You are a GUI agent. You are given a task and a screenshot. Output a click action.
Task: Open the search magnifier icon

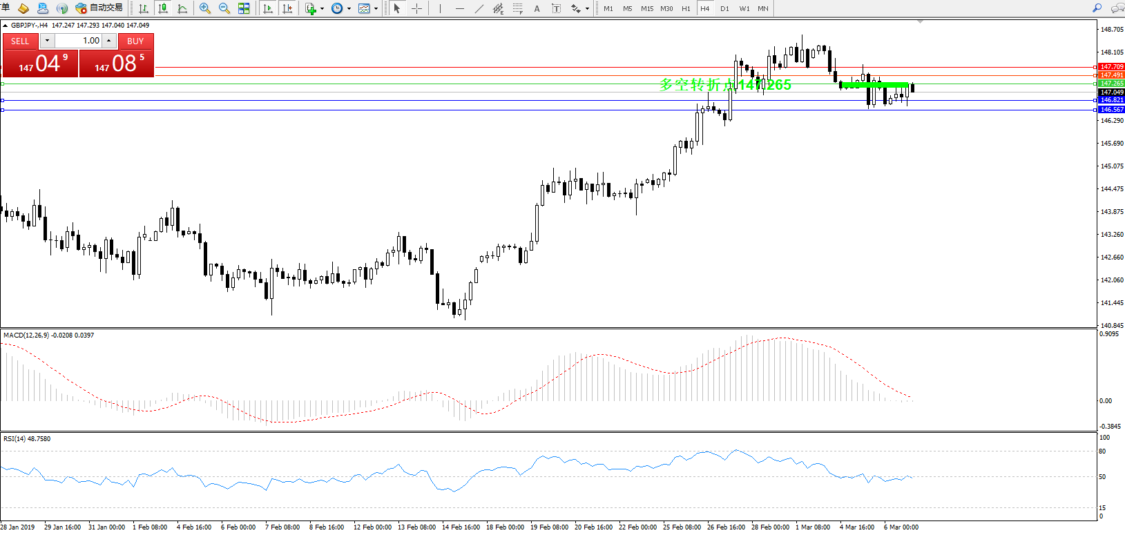coord(1097,8)
